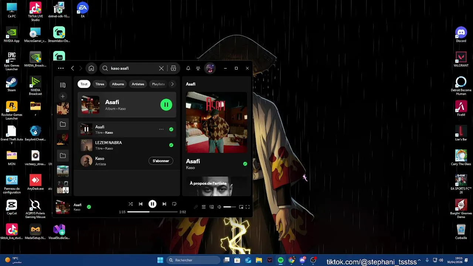Image resolution: width=473 pixels, height=266 pixels.
Task: Open Spotify's three-dots main menu
Action: point(61,68)
